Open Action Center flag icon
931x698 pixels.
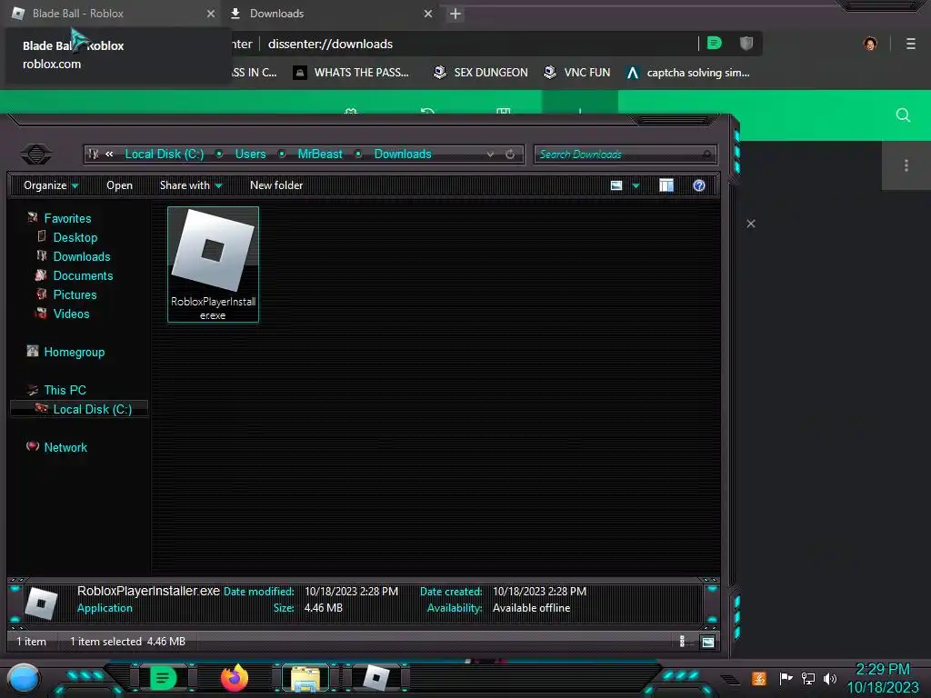[786, 678]
